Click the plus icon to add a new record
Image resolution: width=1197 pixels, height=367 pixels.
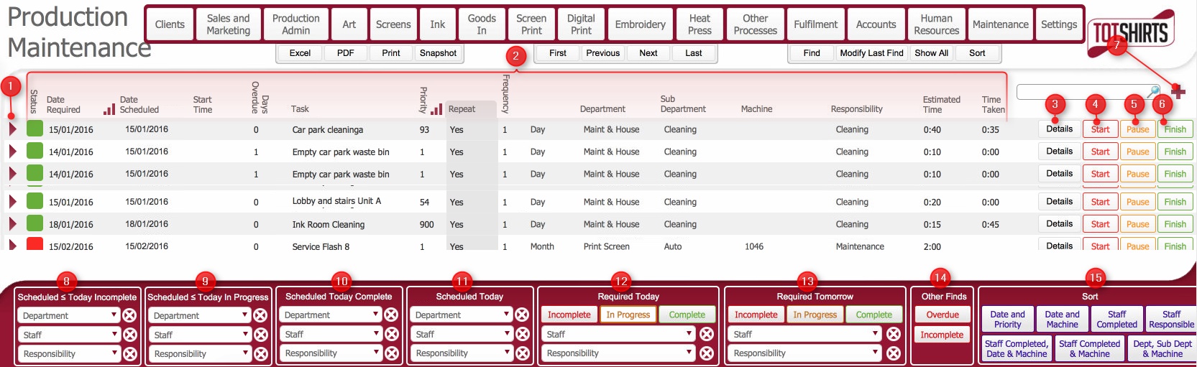(1178, 91)
